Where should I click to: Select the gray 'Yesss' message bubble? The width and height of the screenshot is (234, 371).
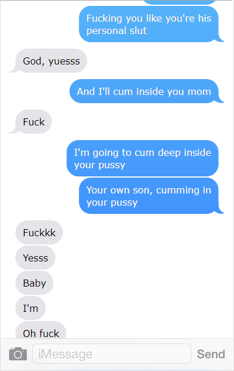tap(36, 258)
